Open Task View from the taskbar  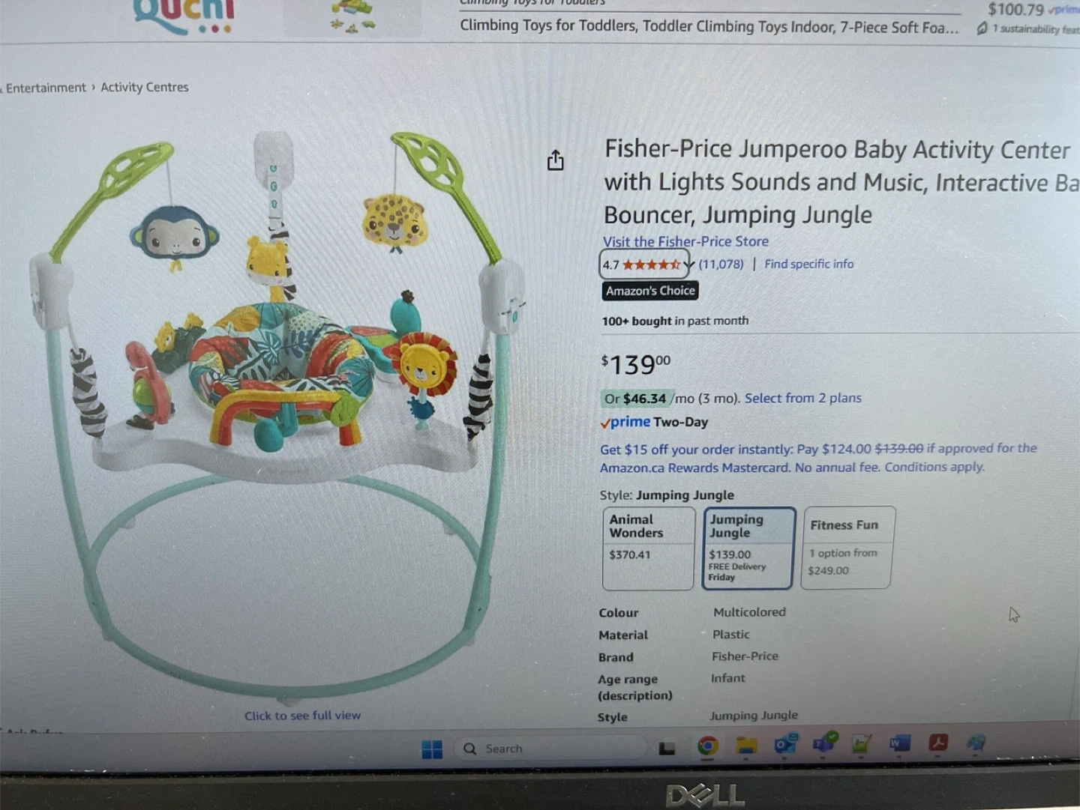667,748
